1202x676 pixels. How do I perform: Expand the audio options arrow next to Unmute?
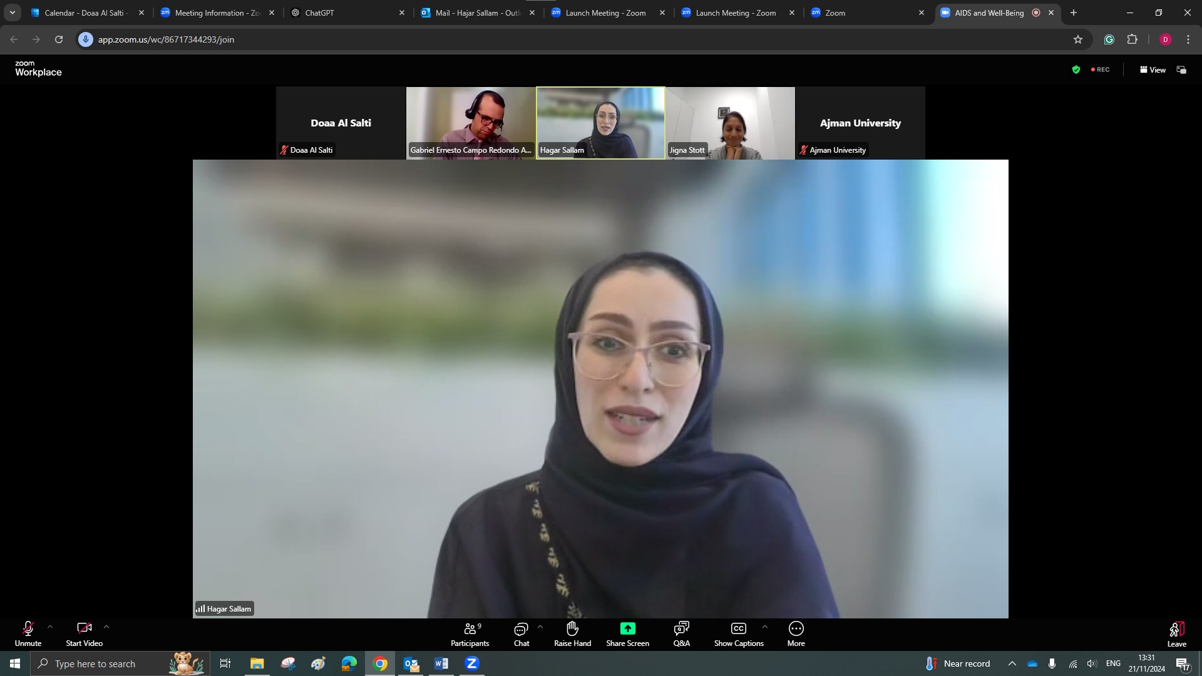coord(50,627)
